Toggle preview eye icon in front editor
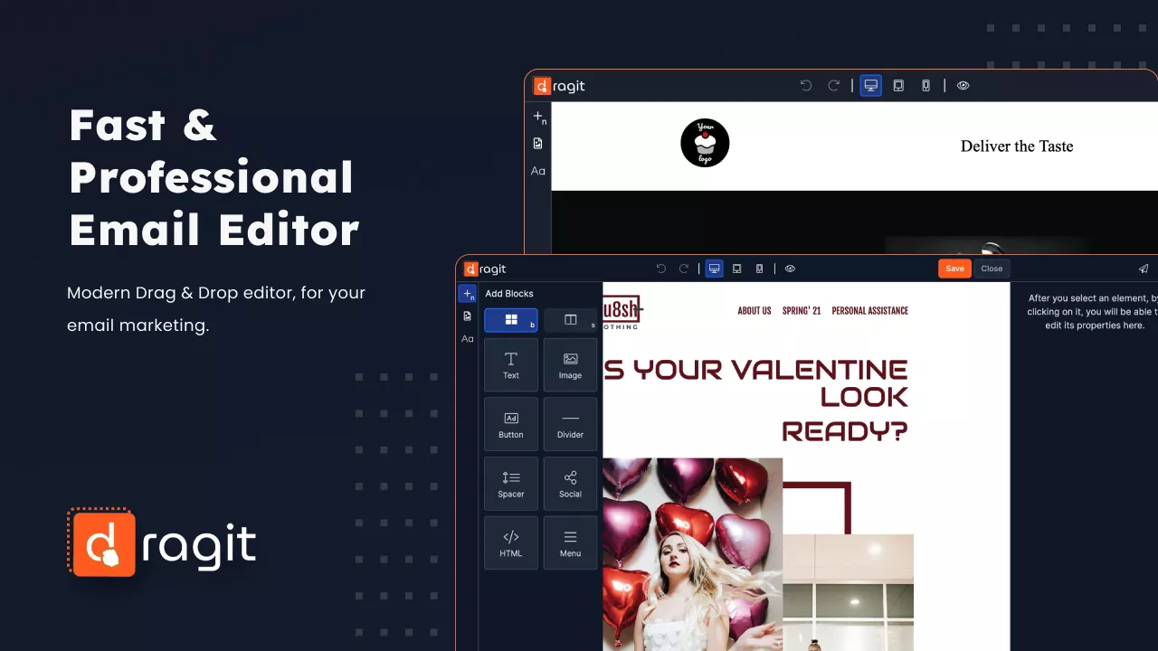The height and width of the screenshot is (651, 1158). coord(790,269)
